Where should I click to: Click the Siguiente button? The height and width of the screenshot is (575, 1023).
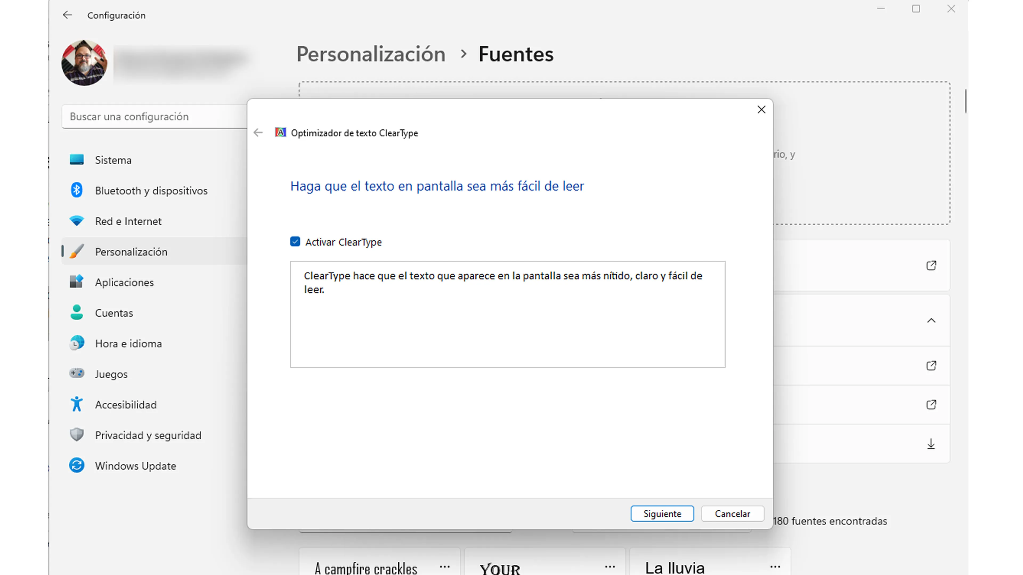click(x=662, y=514)
